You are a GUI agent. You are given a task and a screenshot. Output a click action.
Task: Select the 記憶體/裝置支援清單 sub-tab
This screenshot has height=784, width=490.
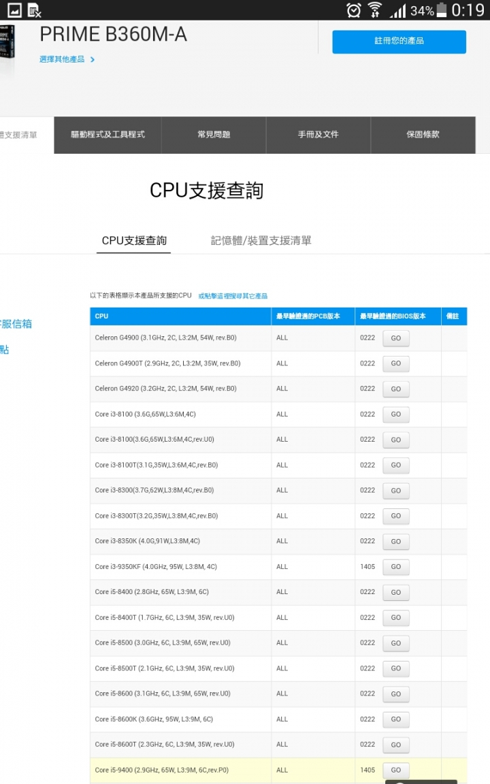point(261,241)
